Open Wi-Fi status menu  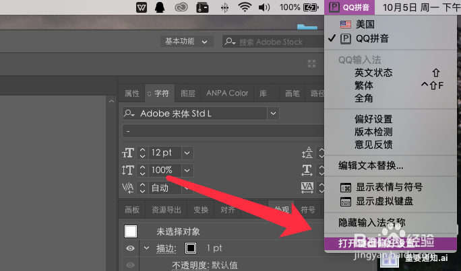coord(245,7)
